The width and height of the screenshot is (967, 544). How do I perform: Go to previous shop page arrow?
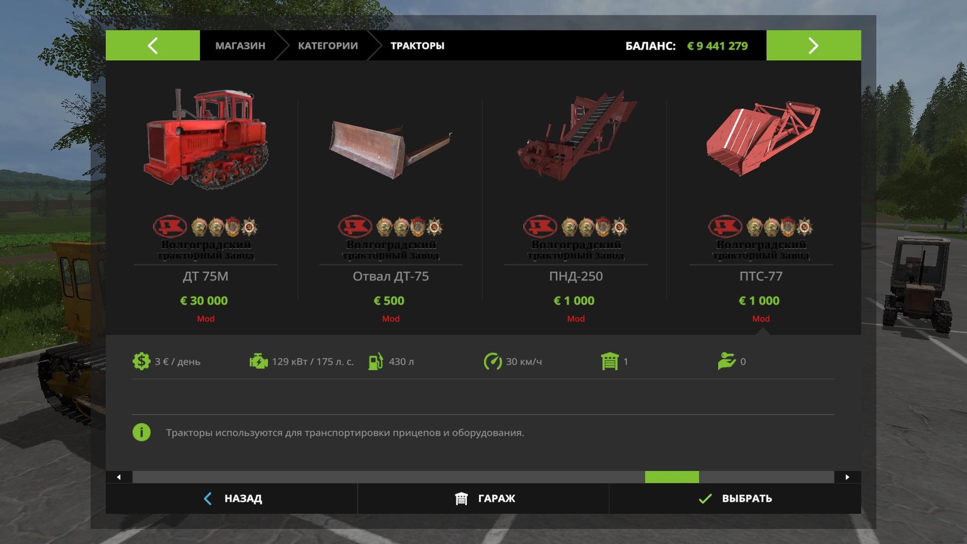pyautogui.click(x=153, y=46)
